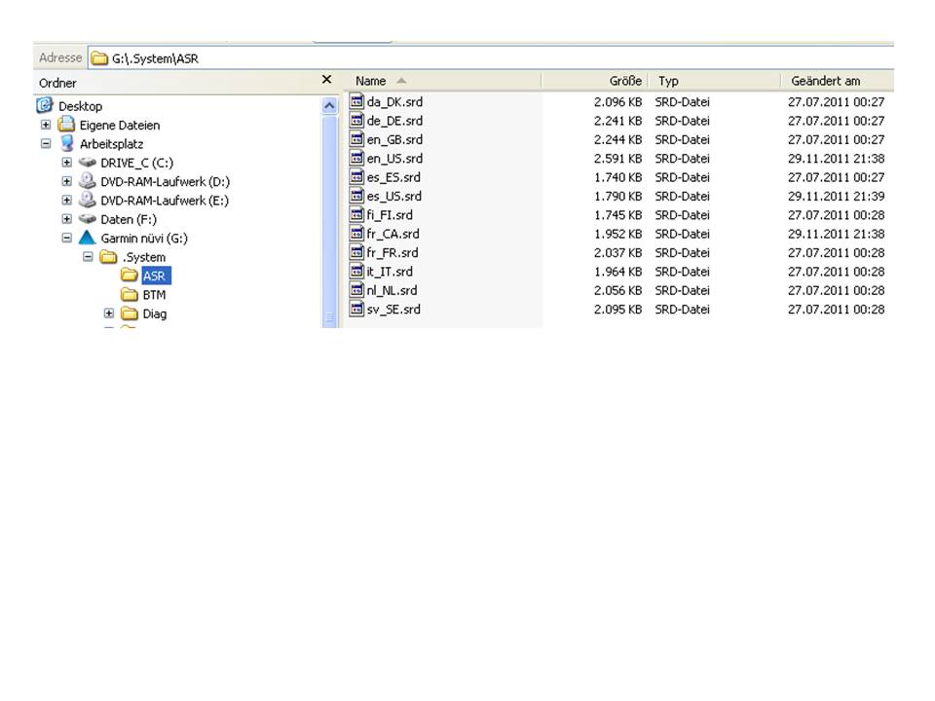This screenshot has height=701, width=935.
Task: Collapse the Garmin nüvi (G:) node
Action: (x=67, y=238)
